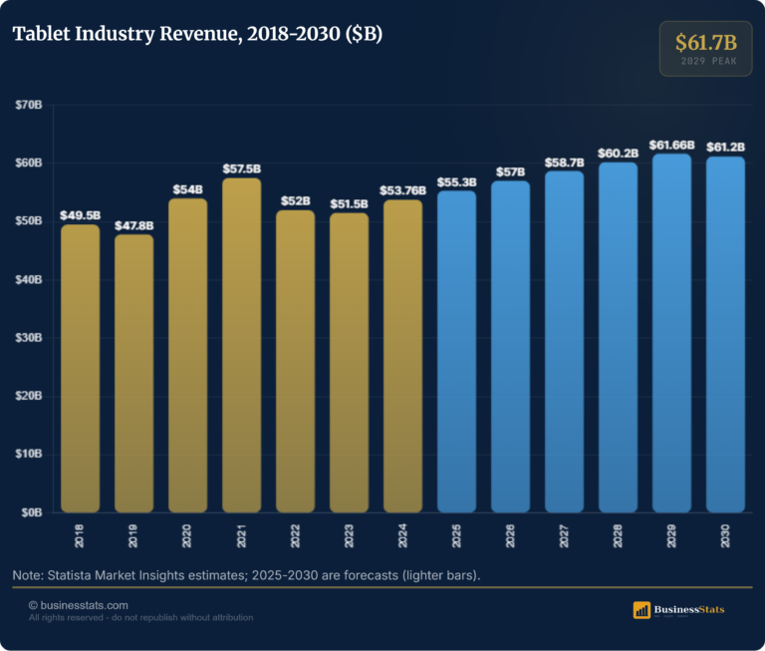Click the 2021 x-axis year label
The height and width of the screenshot is (651, 765).
click(x=241, y=535)
